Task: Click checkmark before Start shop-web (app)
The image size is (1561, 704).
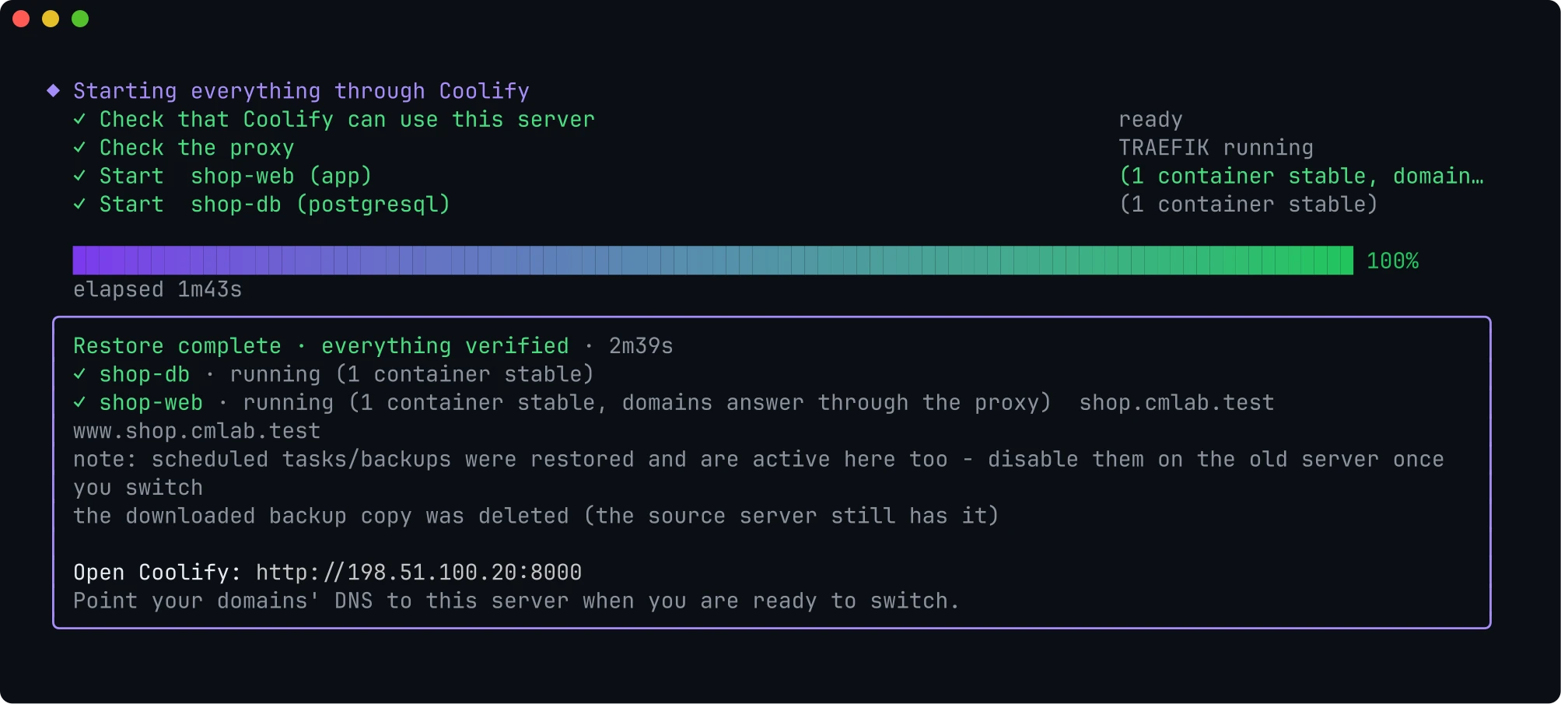Action: point(79,176)
